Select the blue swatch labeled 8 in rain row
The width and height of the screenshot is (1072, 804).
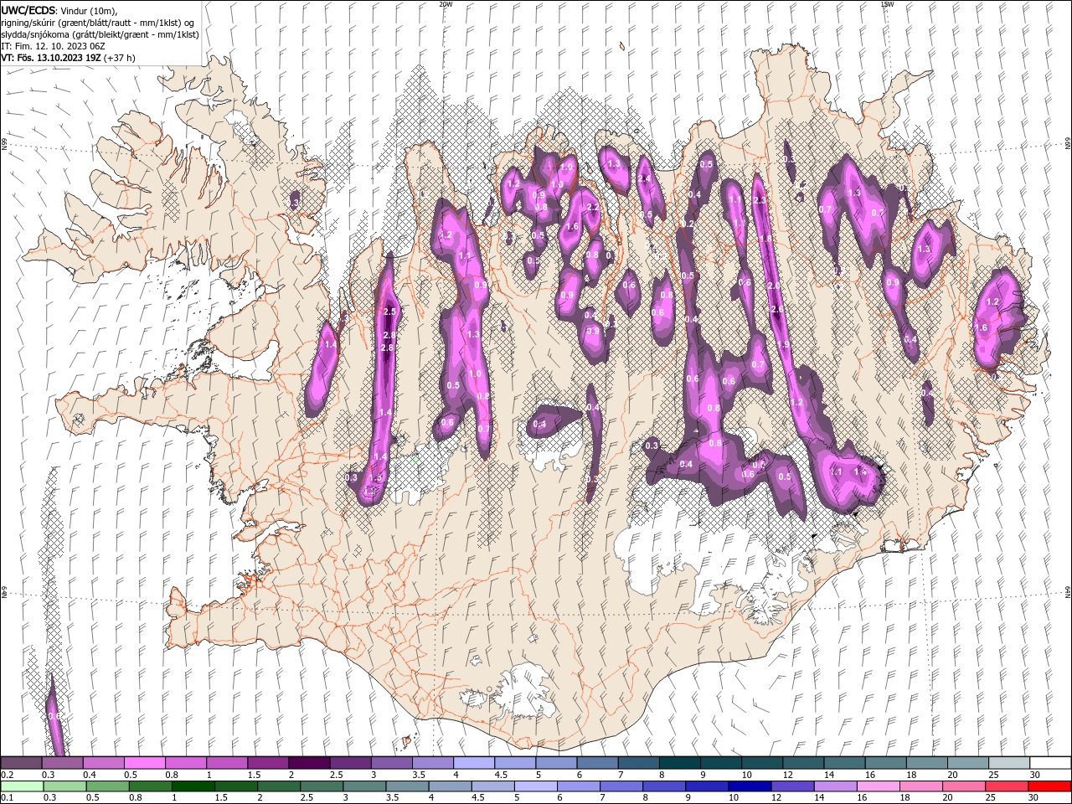[664, 786]
